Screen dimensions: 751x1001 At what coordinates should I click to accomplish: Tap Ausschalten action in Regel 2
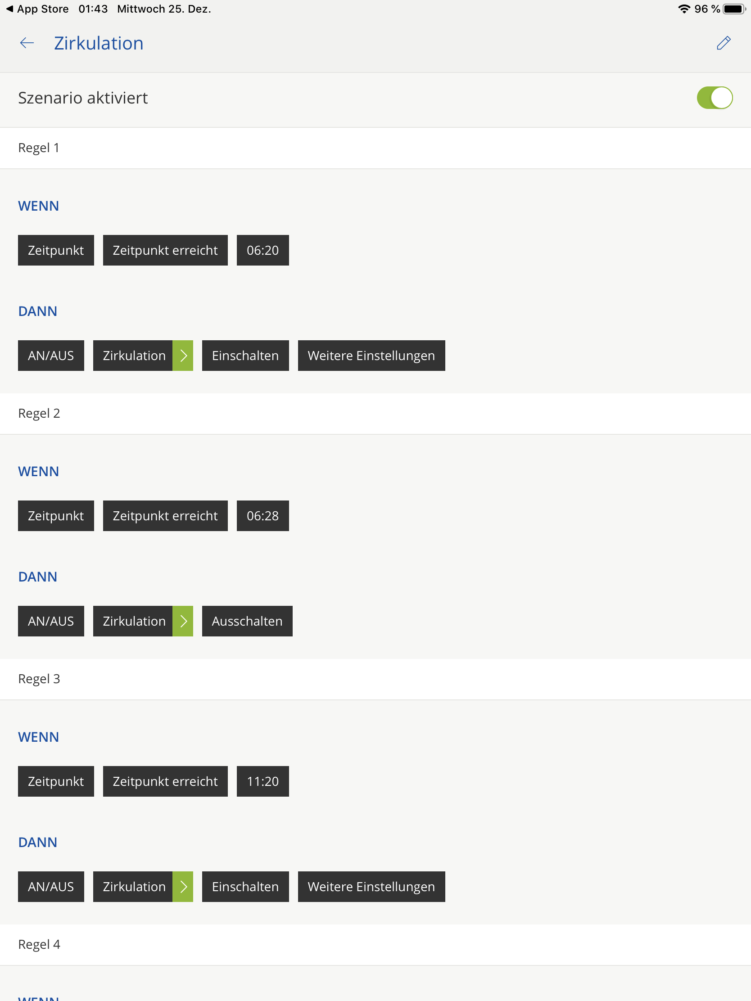(x=247, y=621)
